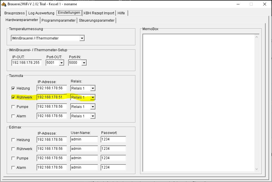Enable the Edimax Alarm checkbox
272x182 pixels.
(x=13, y=168)
